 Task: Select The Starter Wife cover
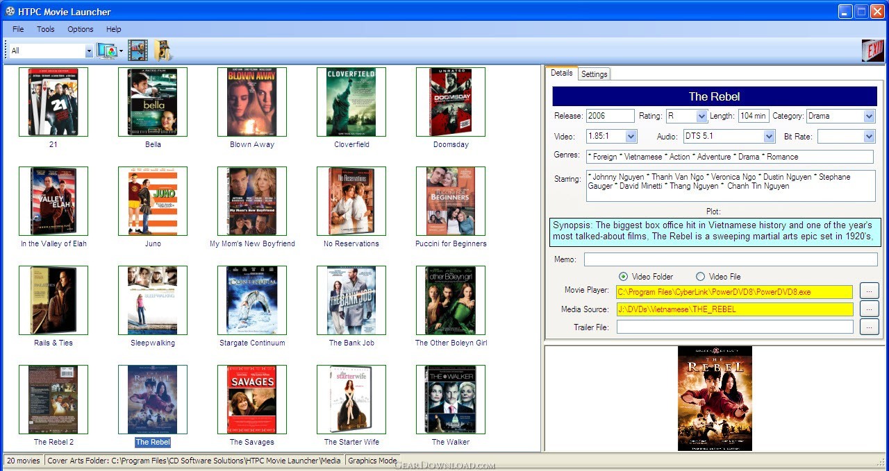(351, 400)
